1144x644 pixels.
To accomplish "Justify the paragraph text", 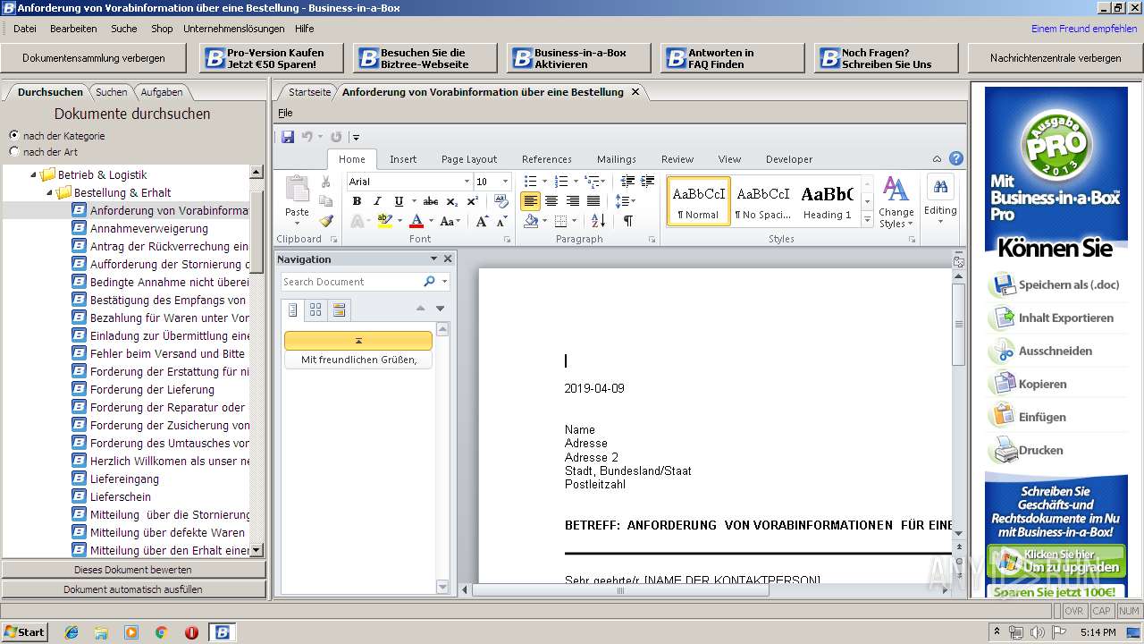I will click(x=593, y=201).
